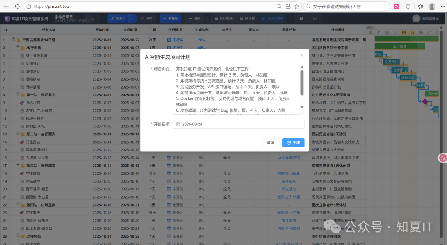Image resolution: width=447 pixels, height=245 pixels.
Task: Open the 系统管理员 user menu
Action: pyautogui.click(x=425, y=19)
